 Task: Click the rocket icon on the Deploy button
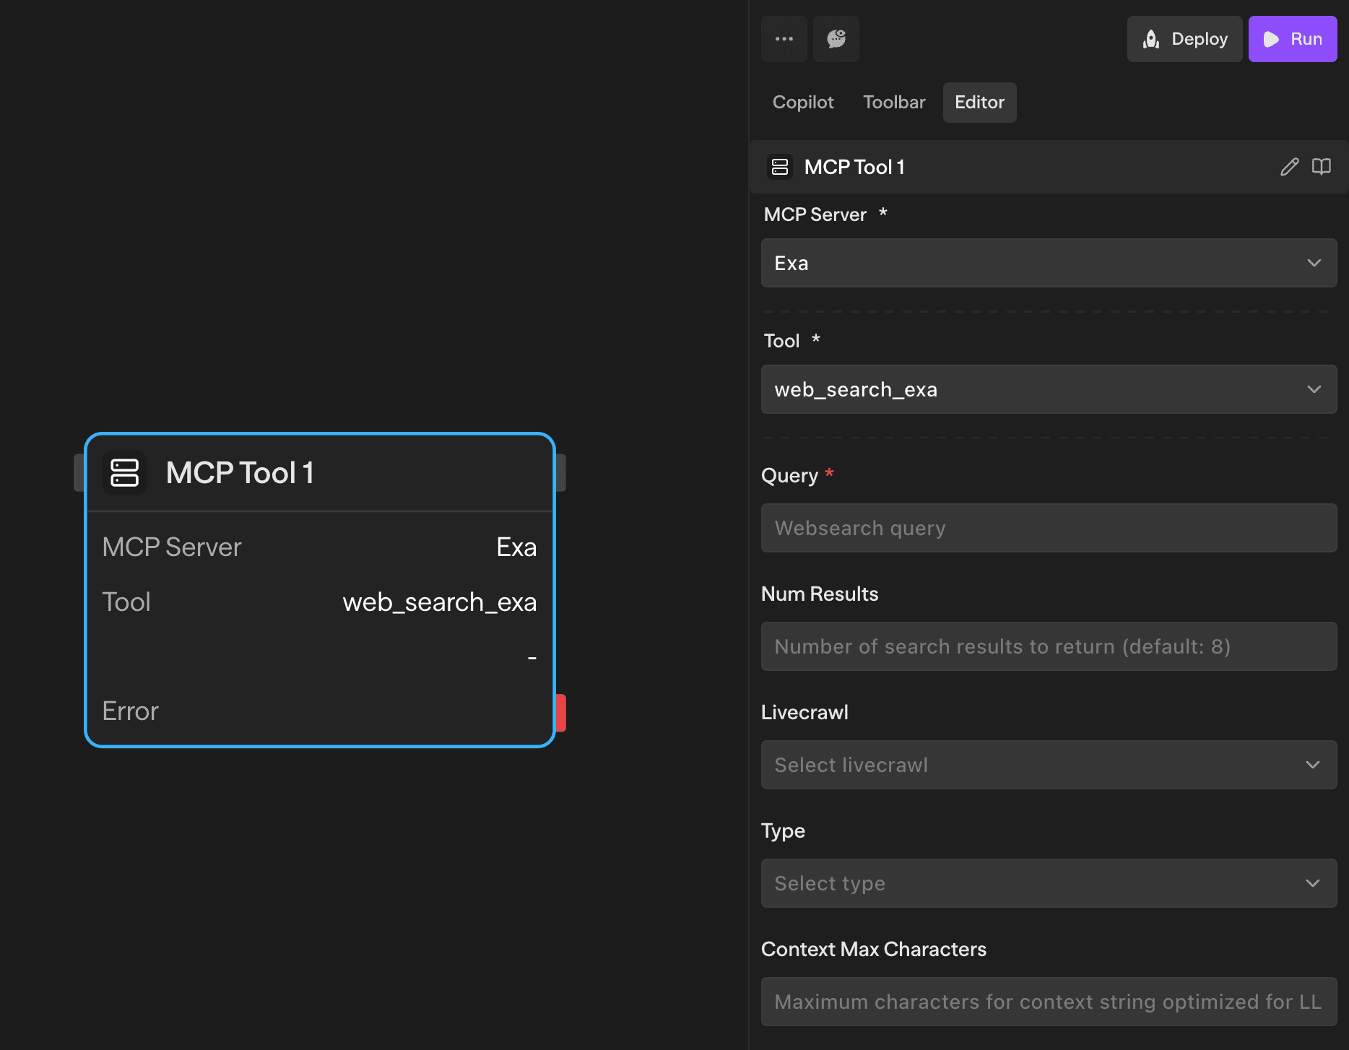(1153, 38)
